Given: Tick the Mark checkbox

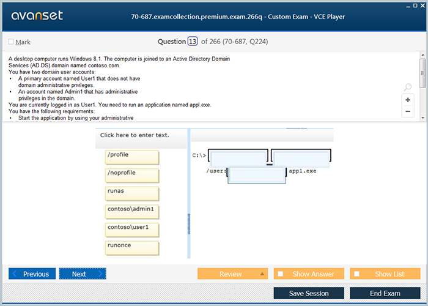Looking at the screenshot, I should click(x=11, y=42).
